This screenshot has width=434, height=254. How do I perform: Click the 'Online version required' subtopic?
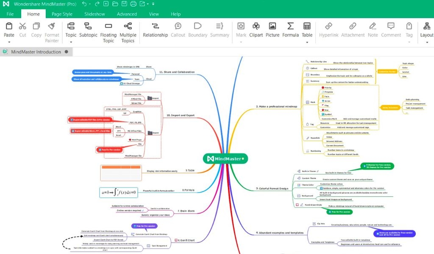(x=129, y=210)
